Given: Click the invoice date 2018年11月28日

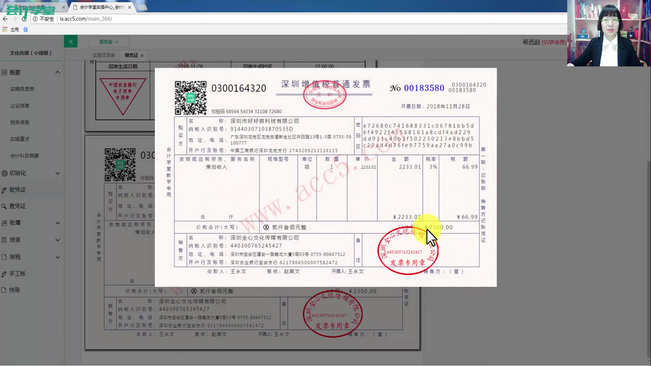Looking at the screenshot, I should pos(448,106).
